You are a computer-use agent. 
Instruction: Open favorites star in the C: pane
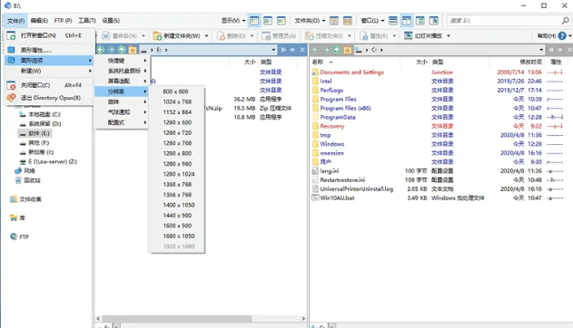point(348,50)
